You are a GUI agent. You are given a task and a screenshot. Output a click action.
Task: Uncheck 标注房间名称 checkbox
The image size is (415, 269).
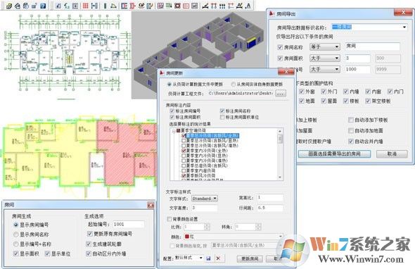pyautogui.click(x=222, y=111)
